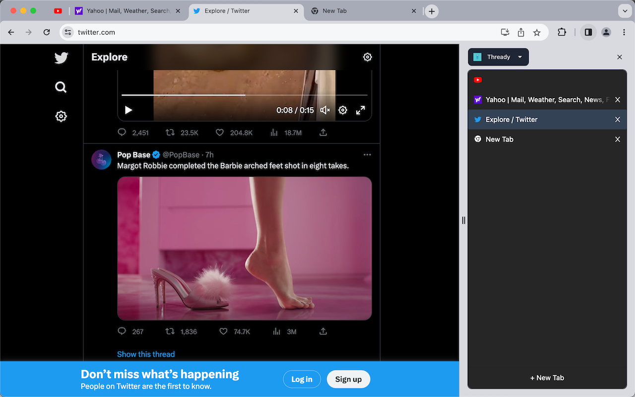Open Chrome three-dot menu
Viewport: 635px width, 397px height.
point(624,32)
